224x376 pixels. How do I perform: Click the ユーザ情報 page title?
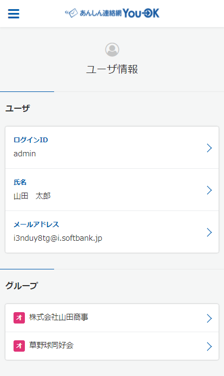(x=112, y=69)
